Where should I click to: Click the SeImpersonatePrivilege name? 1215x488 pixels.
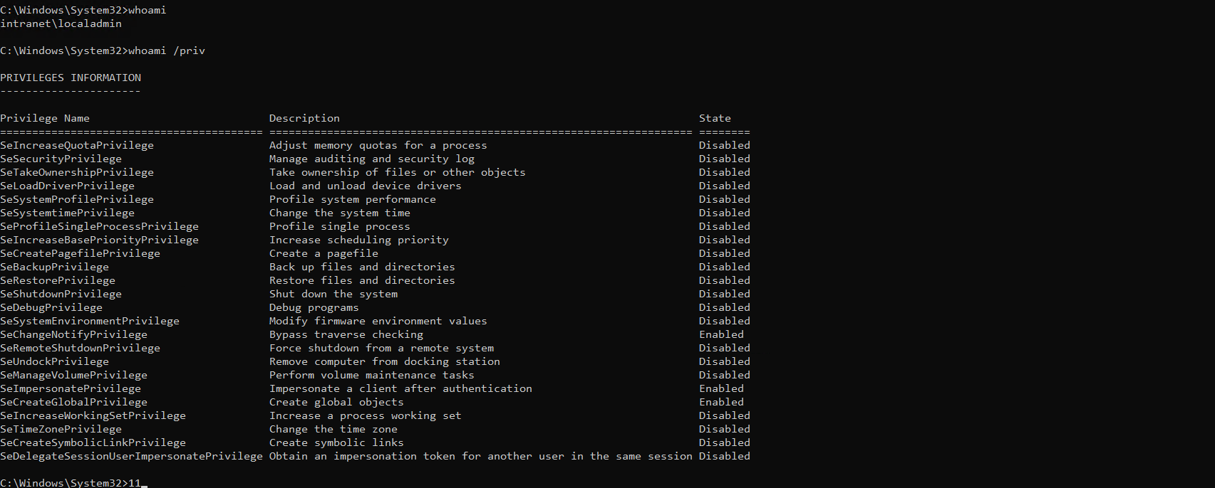pos(71,388)
